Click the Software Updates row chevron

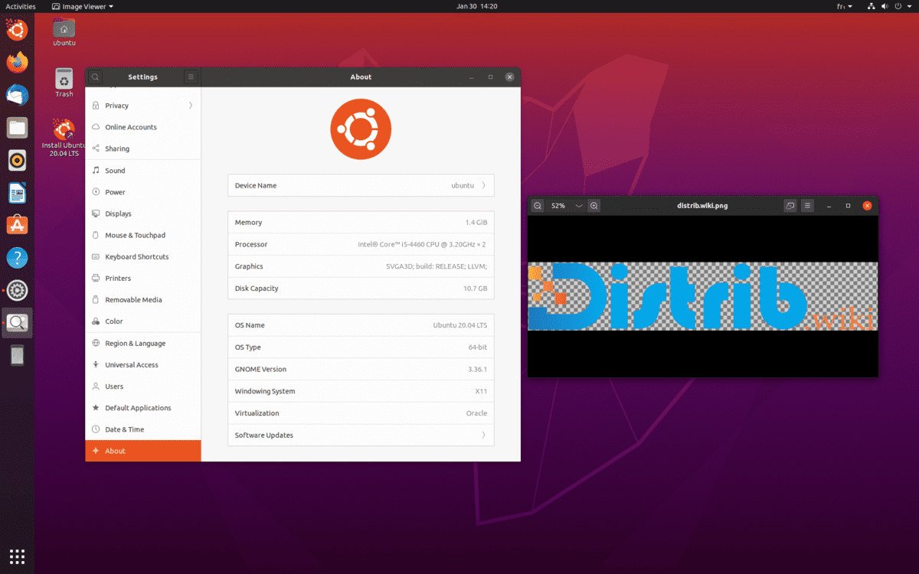483,435
